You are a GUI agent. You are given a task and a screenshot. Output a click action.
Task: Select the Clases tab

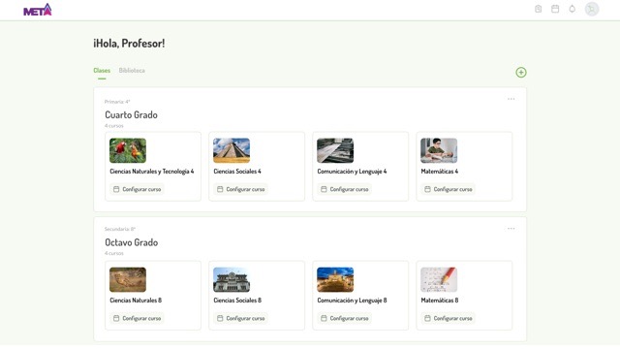click(x=102, y=71)
